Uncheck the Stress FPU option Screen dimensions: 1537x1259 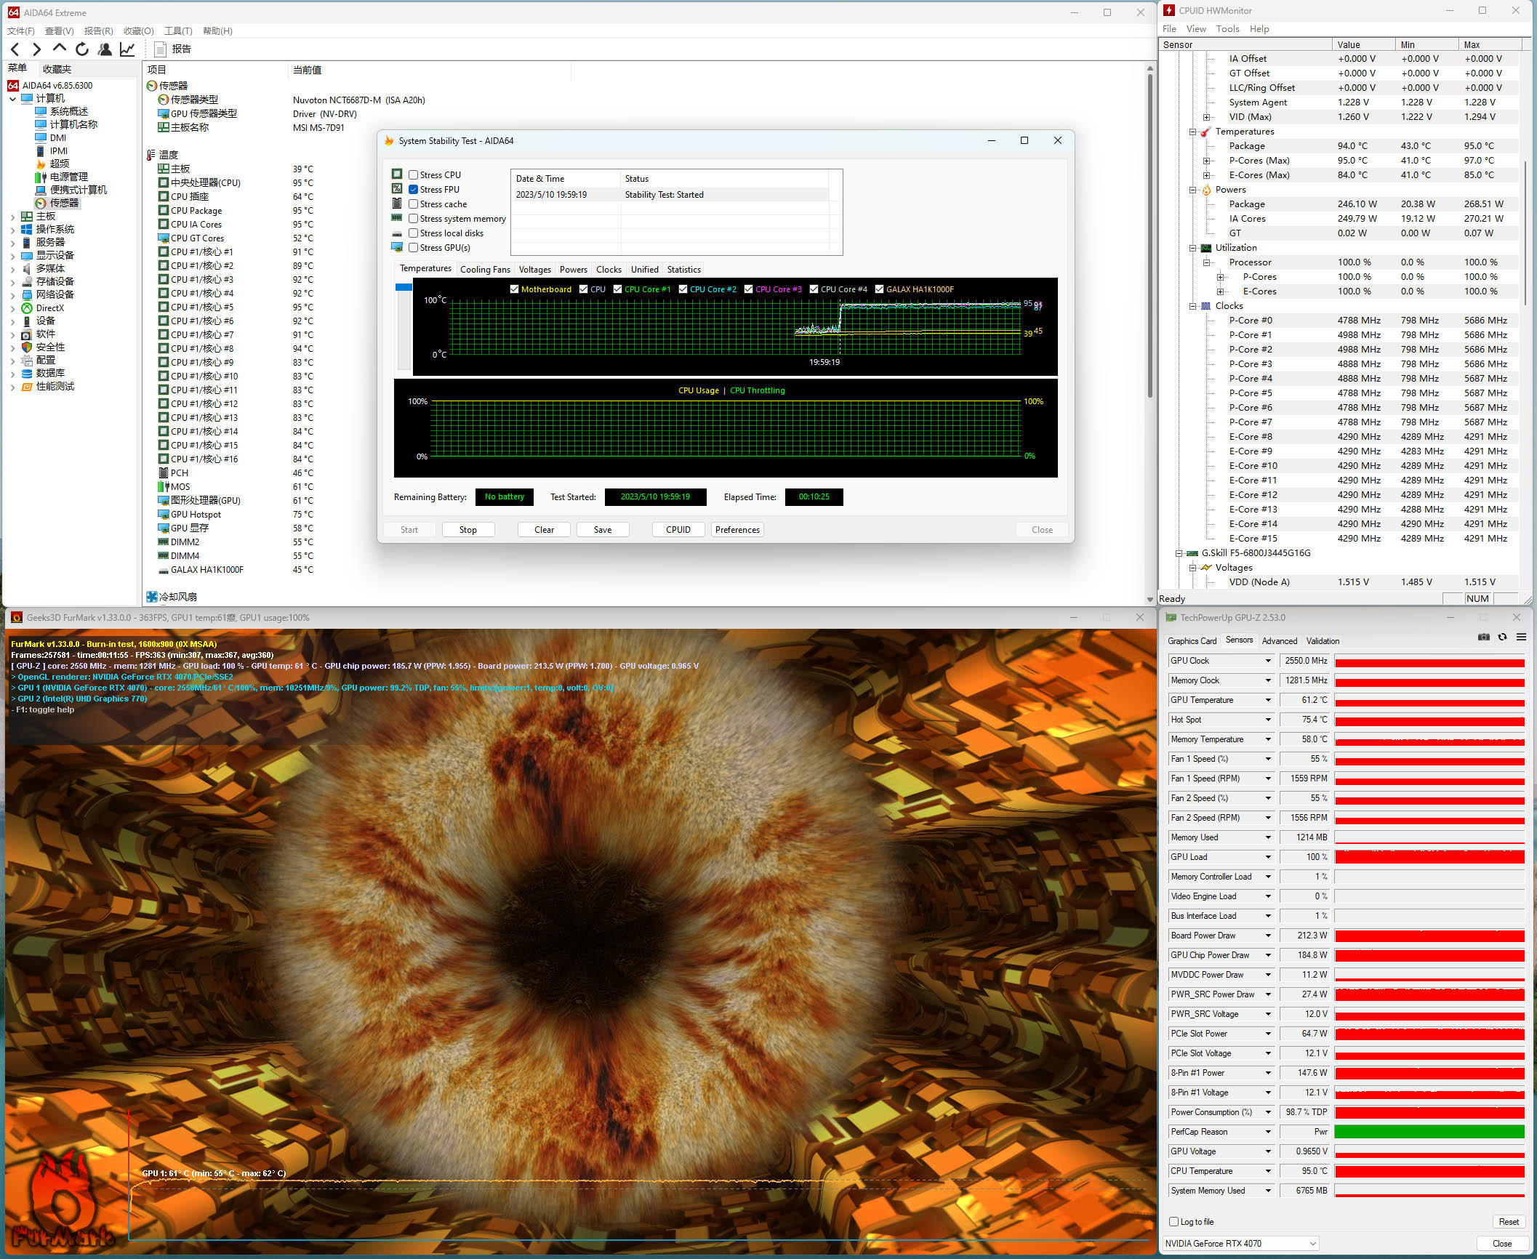413,190
